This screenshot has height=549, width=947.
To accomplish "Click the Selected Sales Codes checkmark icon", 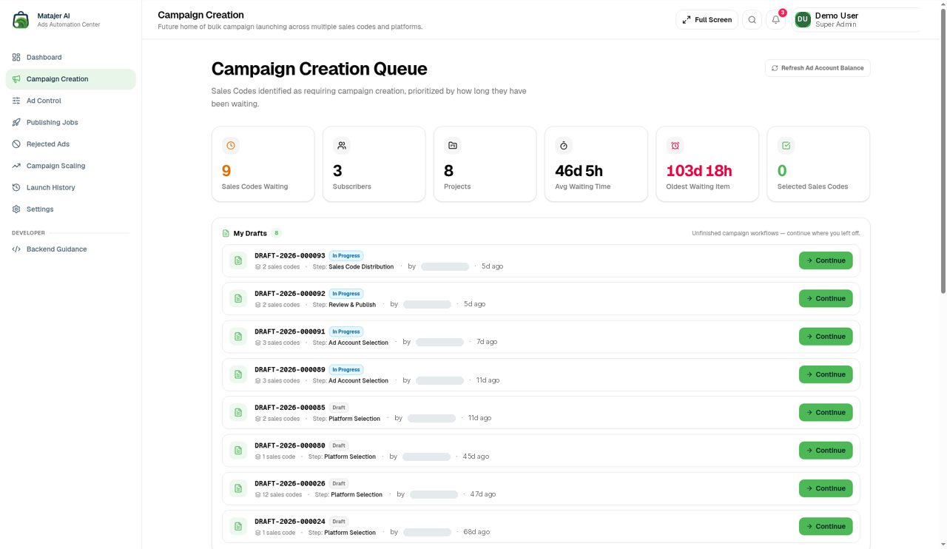I will pyautogui.click(x=786, y=146).
